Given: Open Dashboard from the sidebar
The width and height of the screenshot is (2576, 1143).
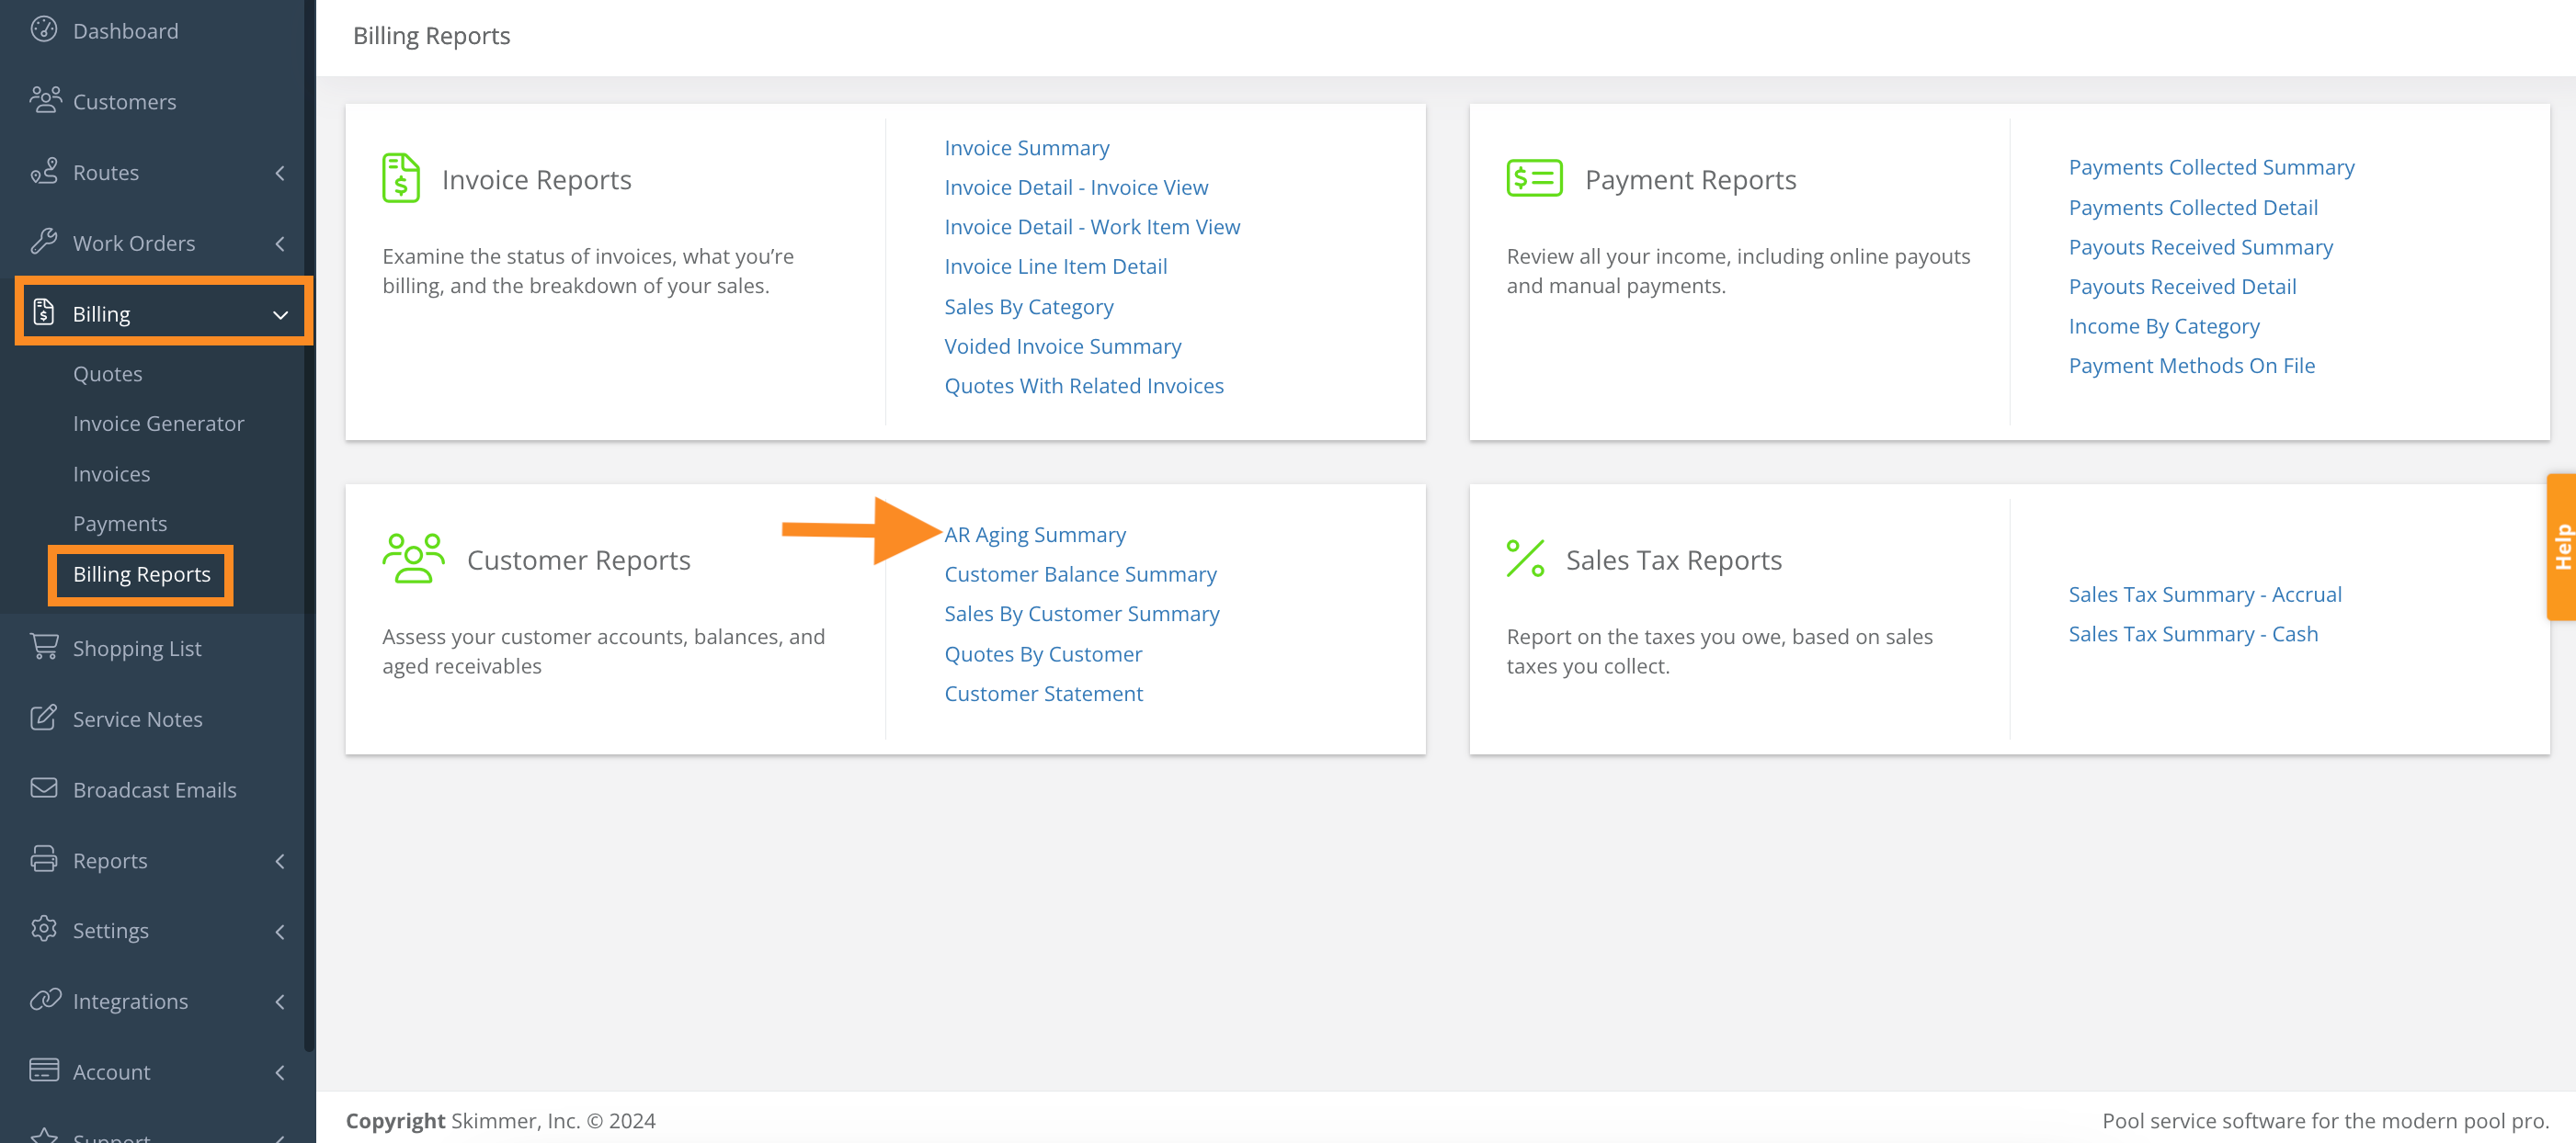Looking at the screenshot, I should [x=126, y=31].
